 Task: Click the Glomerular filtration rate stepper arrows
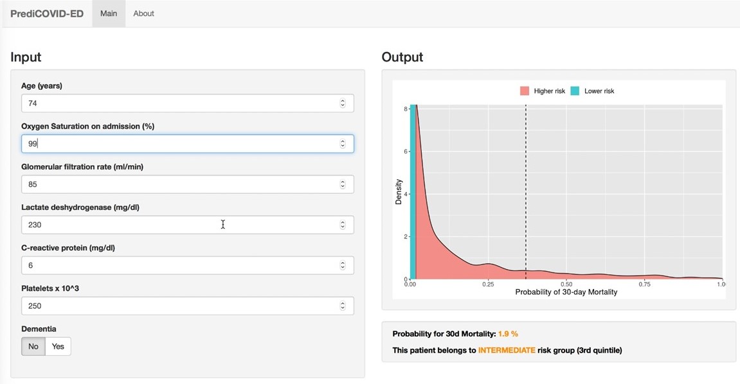point(343,184)
